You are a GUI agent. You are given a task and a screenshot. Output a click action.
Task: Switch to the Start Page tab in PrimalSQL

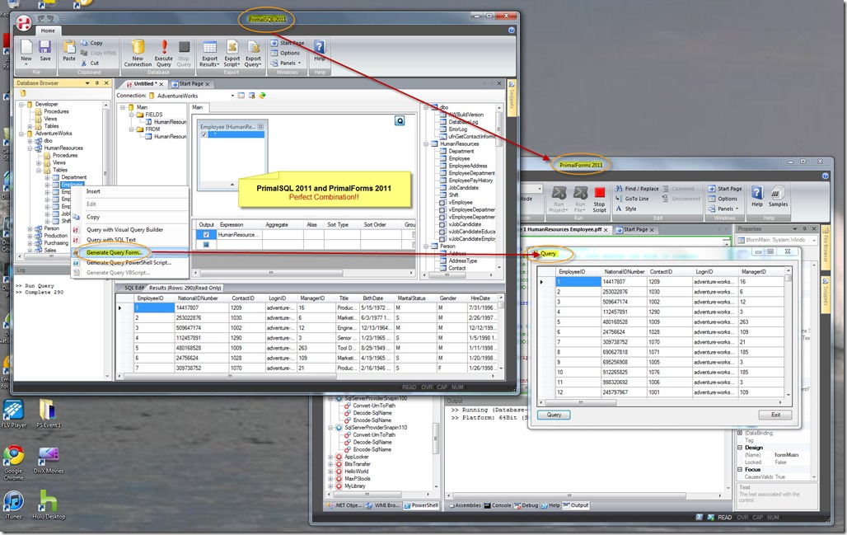(191, 84)
